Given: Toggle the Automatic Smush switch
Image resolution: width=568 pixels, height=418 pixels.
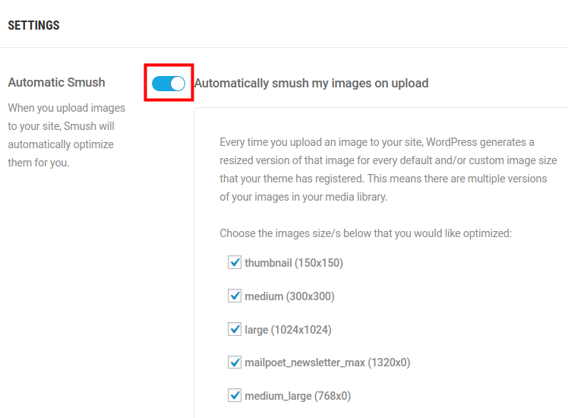Looking at the screenshot, I should (169, 84).
